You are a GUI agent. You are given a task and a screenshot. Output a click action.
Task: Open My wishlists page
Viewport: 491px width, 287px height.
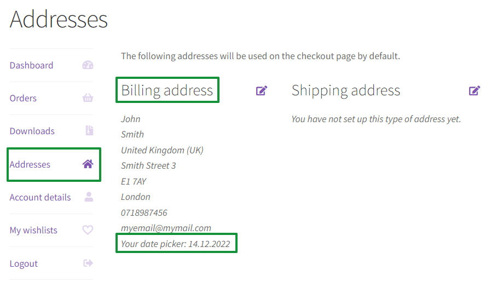click(x=33, y=230)
